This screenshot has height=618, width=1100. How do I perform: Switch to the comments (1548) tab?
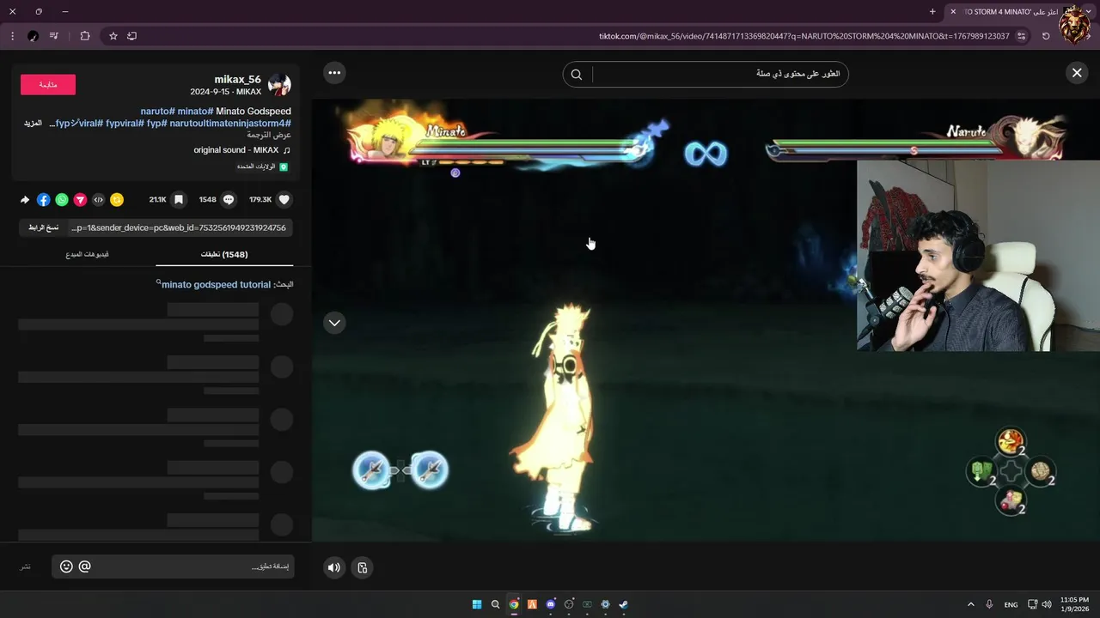coord(224,254)
